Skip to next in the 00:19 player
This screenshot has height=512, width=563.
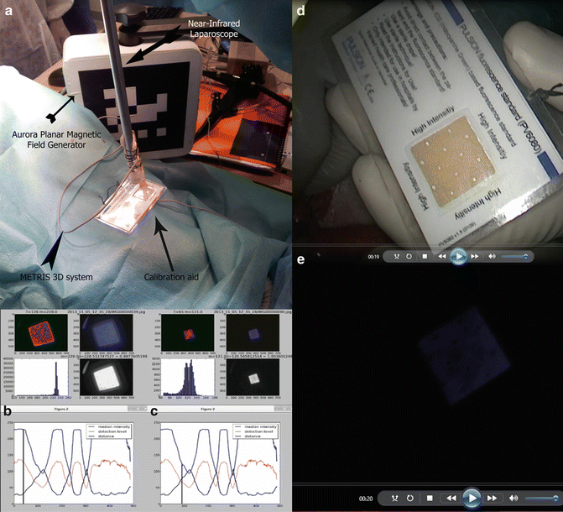(475, 256)
